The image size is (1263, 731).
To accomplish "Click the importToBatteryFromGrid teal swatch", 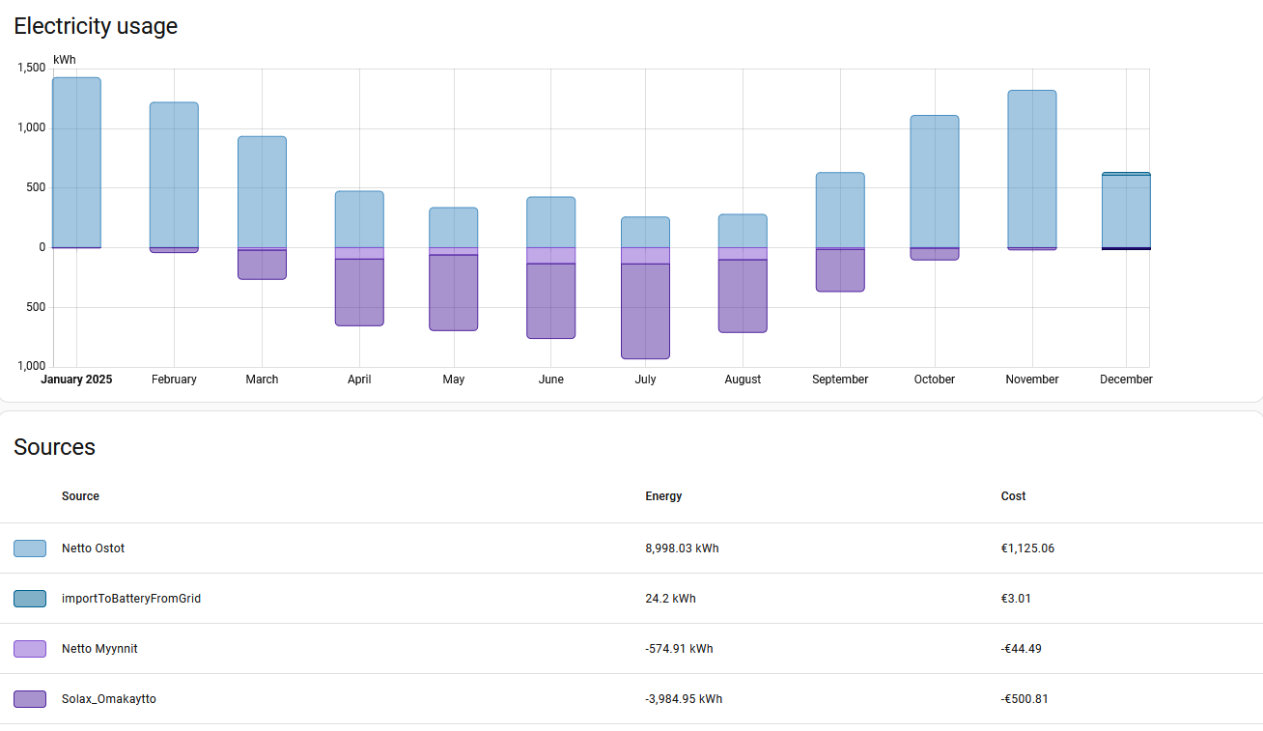I will point(29,599).
